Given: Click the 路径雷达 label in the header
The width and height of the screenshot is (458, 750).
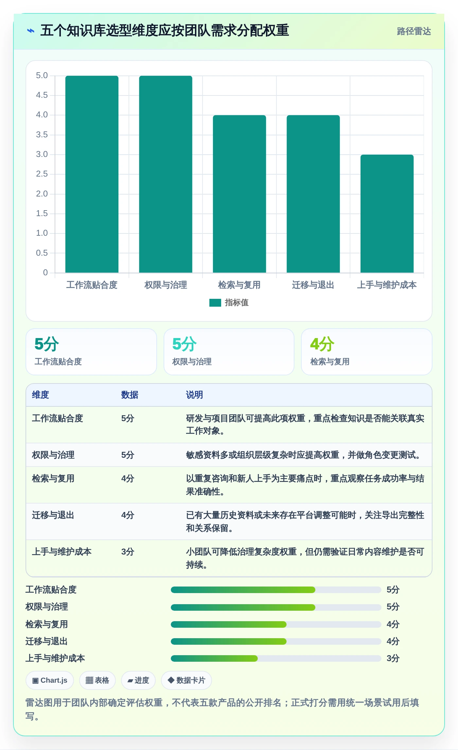Looking at the screenshot, I should click(414, 31).
